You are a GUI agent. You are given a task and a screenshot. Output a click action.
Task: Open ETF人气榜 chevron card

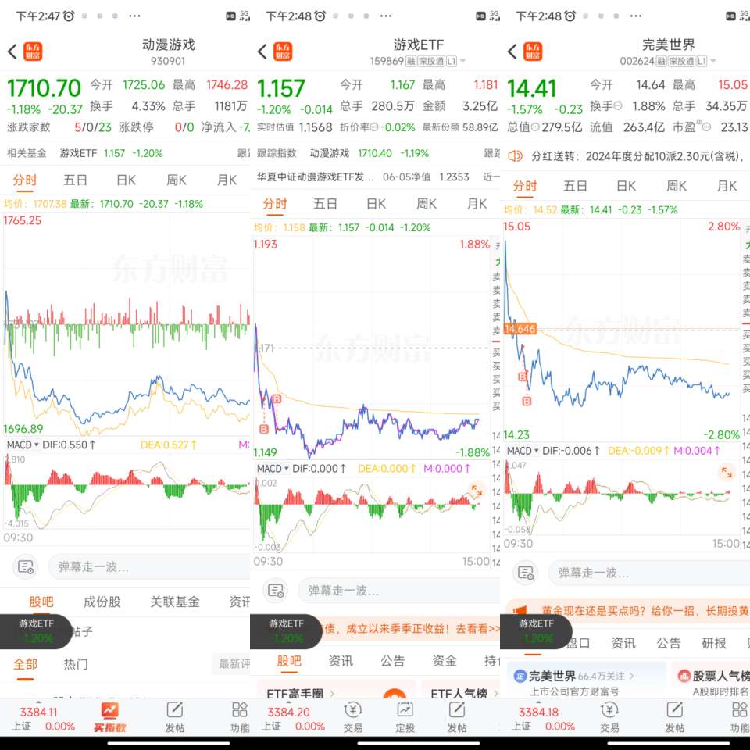pos(496,693)
